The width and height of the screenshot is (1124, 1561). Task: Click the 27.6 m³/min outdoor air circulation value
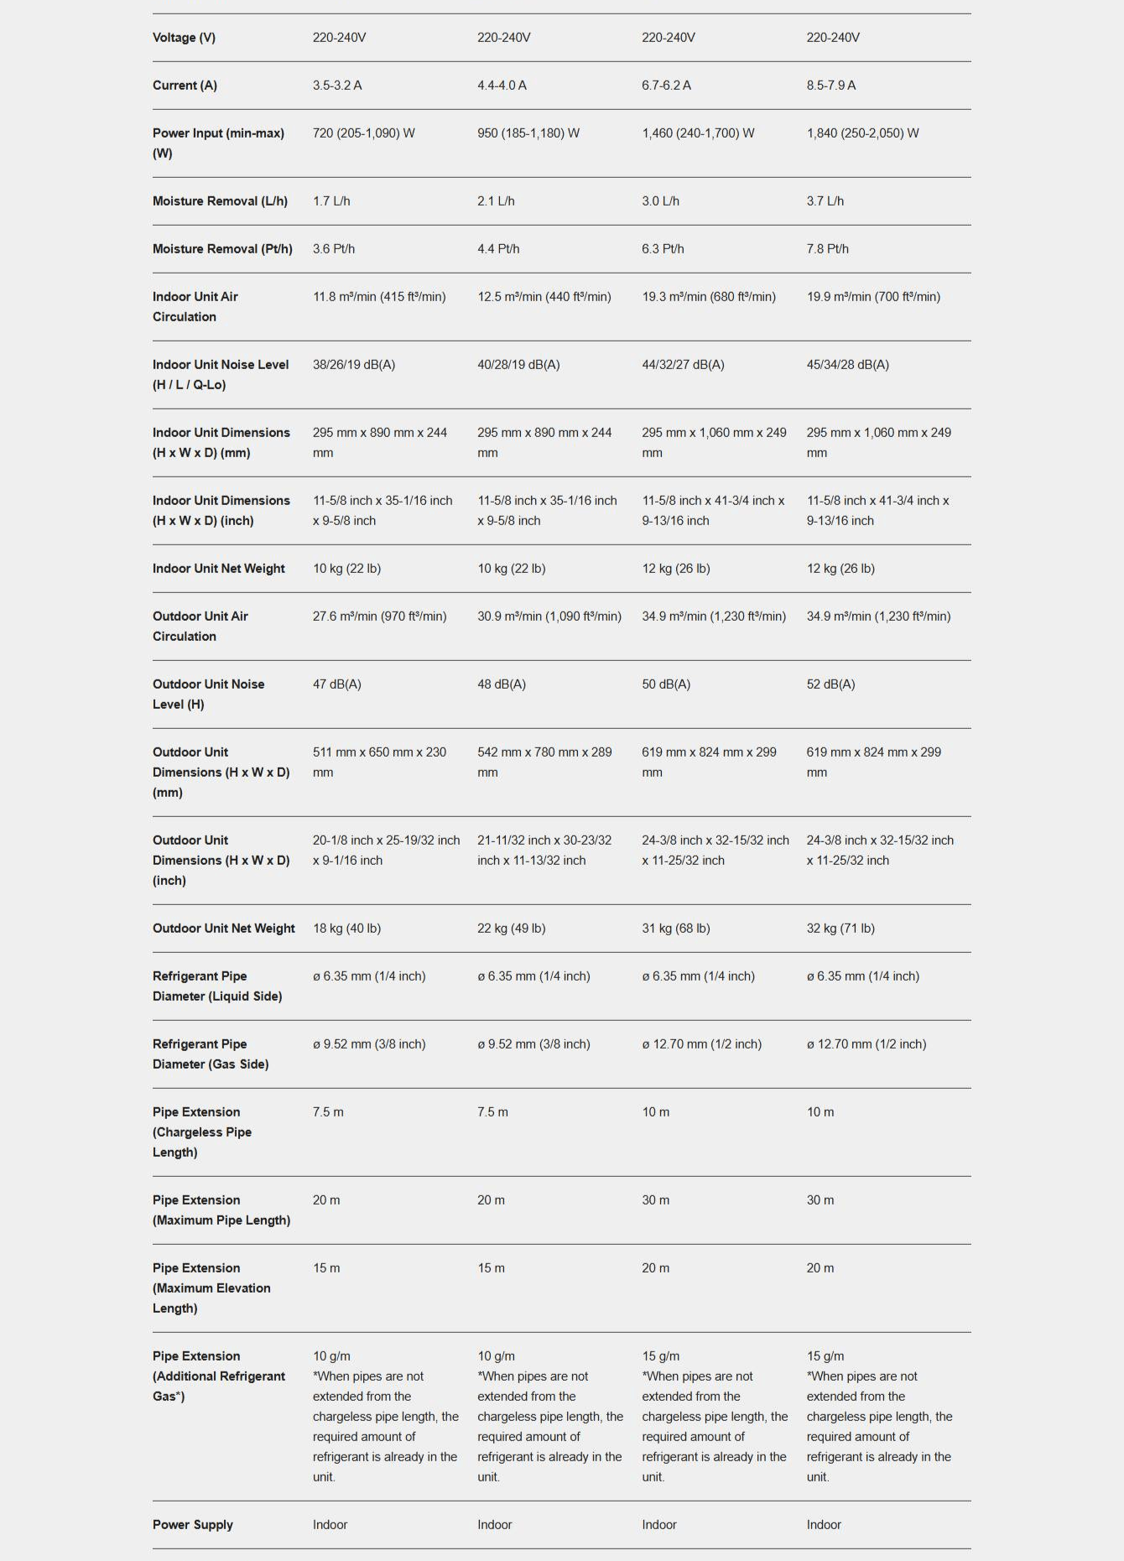coord(379,617)
